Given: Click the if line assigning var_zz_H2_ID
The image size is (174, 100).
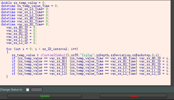Looking at the screenshot, I should click(x=91, y=65).
